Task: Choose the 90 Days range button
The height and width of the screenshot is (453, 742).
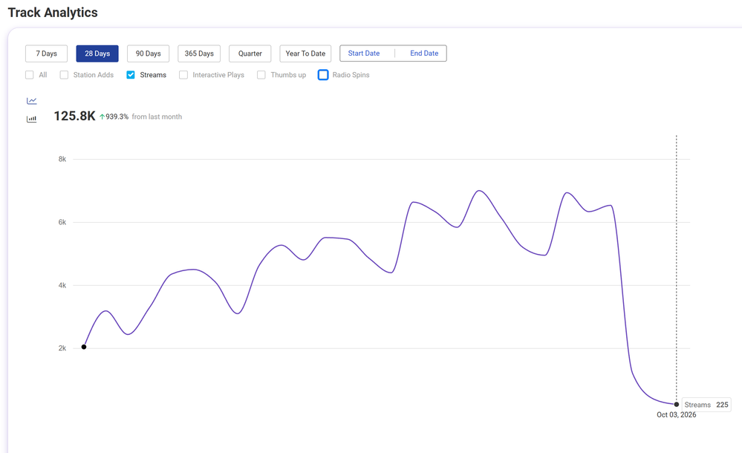Action: pos(148,53)
